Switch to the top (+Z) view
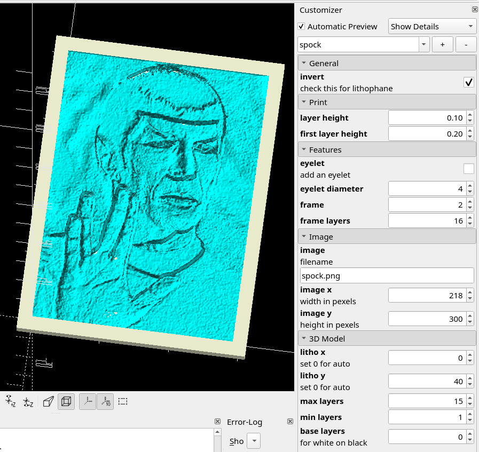This screenshot has width=479, height=452. click(10, 401)
